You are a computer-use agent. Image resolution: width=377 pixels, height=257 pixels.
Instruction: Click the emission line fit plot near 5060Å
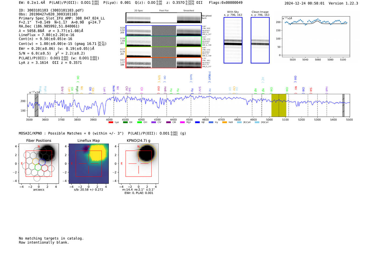click(x=316, y=37)
